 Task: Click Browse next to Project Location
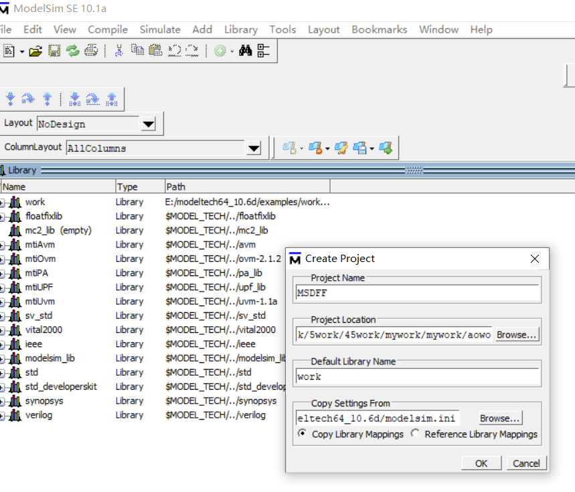[517, 335]
